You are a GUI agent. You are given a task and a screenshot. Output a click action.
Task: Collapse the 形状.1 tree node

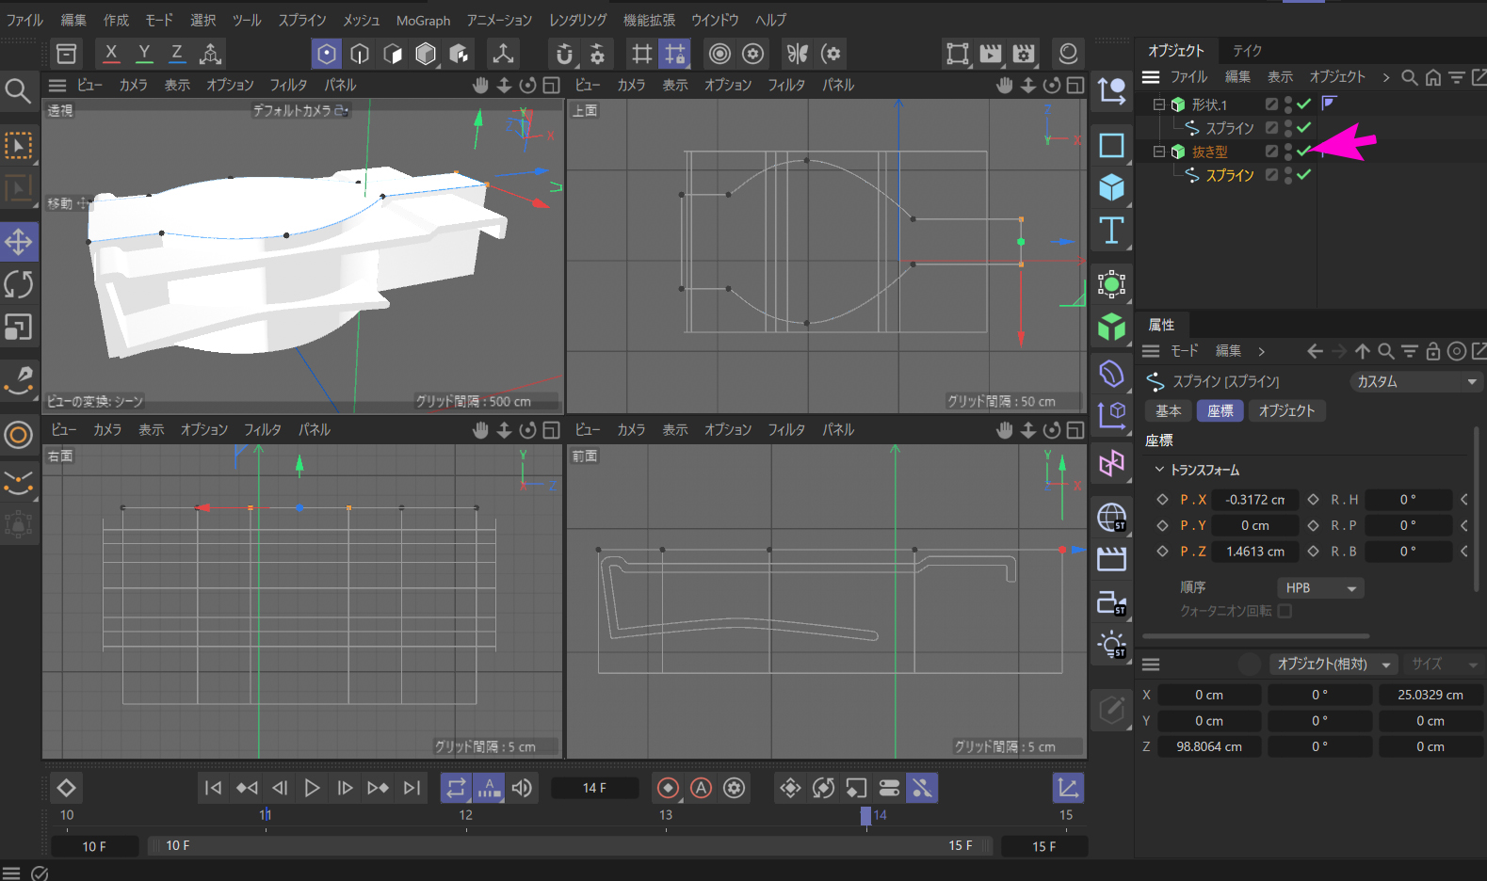pos(1159,104)
